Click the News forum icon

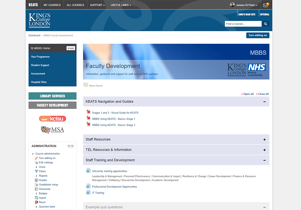(x=86, y=85)
